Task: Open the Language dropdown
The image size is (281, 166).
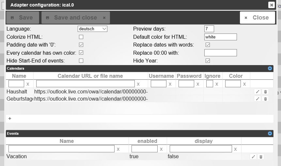Action: (93, 29)
